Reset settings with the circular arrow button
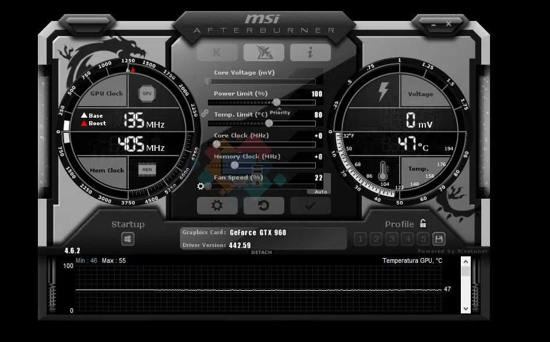Screen dimensions: 550x342 click(x=264, y=206)
